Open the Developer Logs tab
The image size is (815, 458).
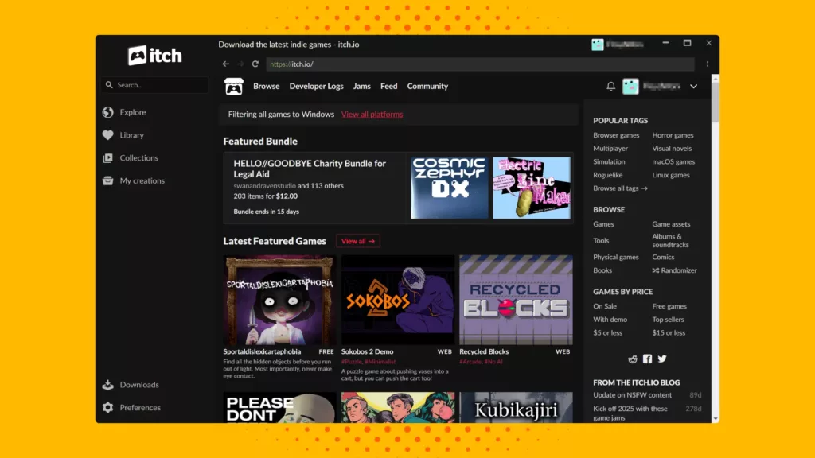(316, 86)
